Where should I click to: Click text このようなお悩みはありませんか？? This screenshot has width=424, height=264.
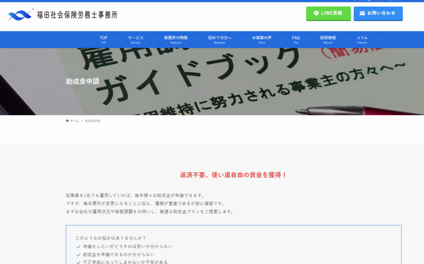[x=111, y=238]
